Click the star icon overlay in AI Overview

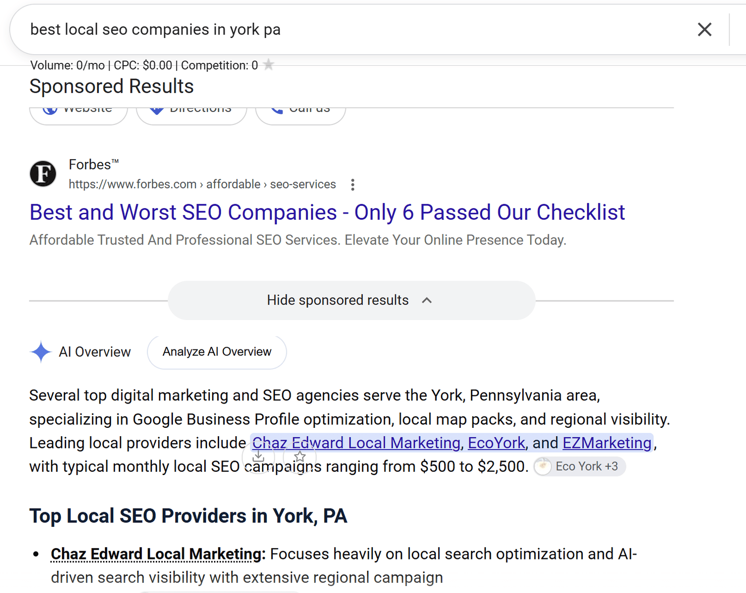(300, 457)
